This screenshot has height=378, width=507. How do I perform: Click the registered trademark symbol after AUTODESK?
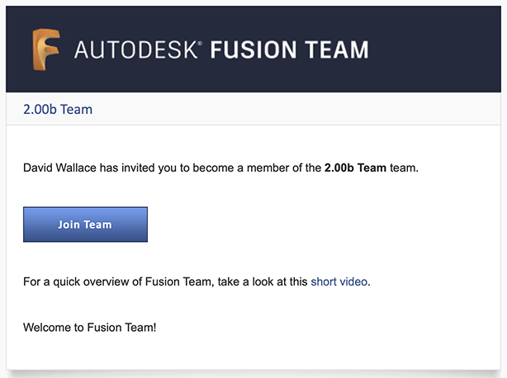pos(200,43)
